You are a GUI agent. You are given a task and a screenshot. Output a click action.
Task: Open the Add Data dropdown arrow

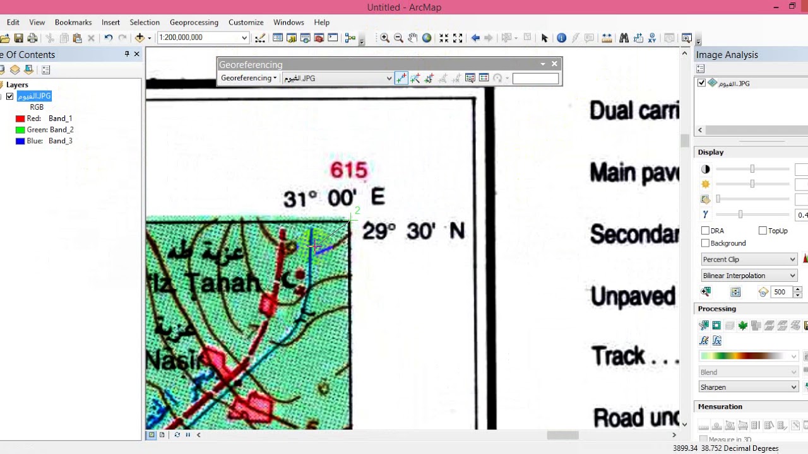tap(149, 38)
